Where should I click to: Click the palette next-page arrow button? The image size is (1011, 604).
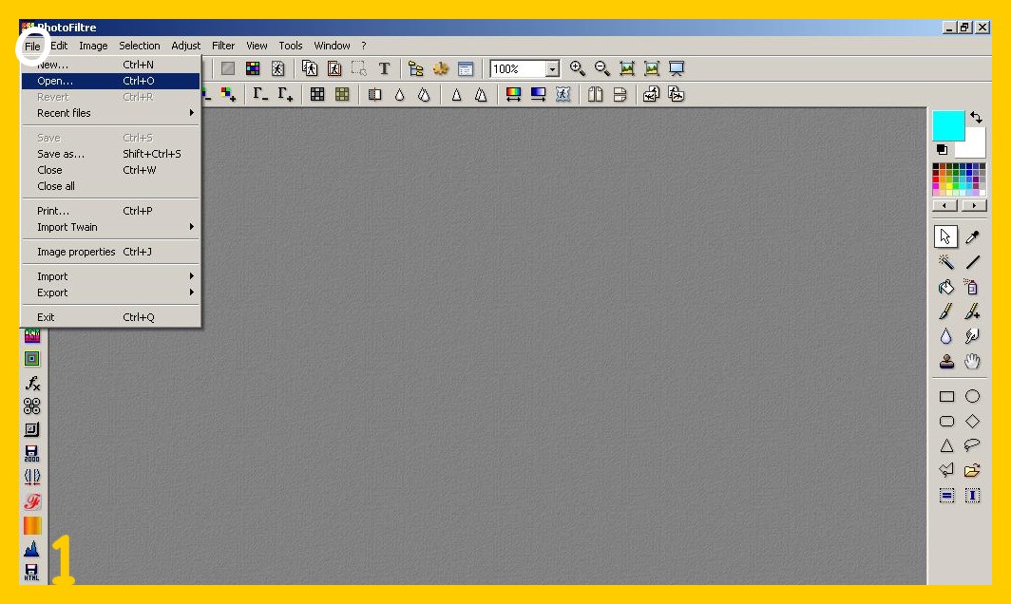[x=973, y=205]
